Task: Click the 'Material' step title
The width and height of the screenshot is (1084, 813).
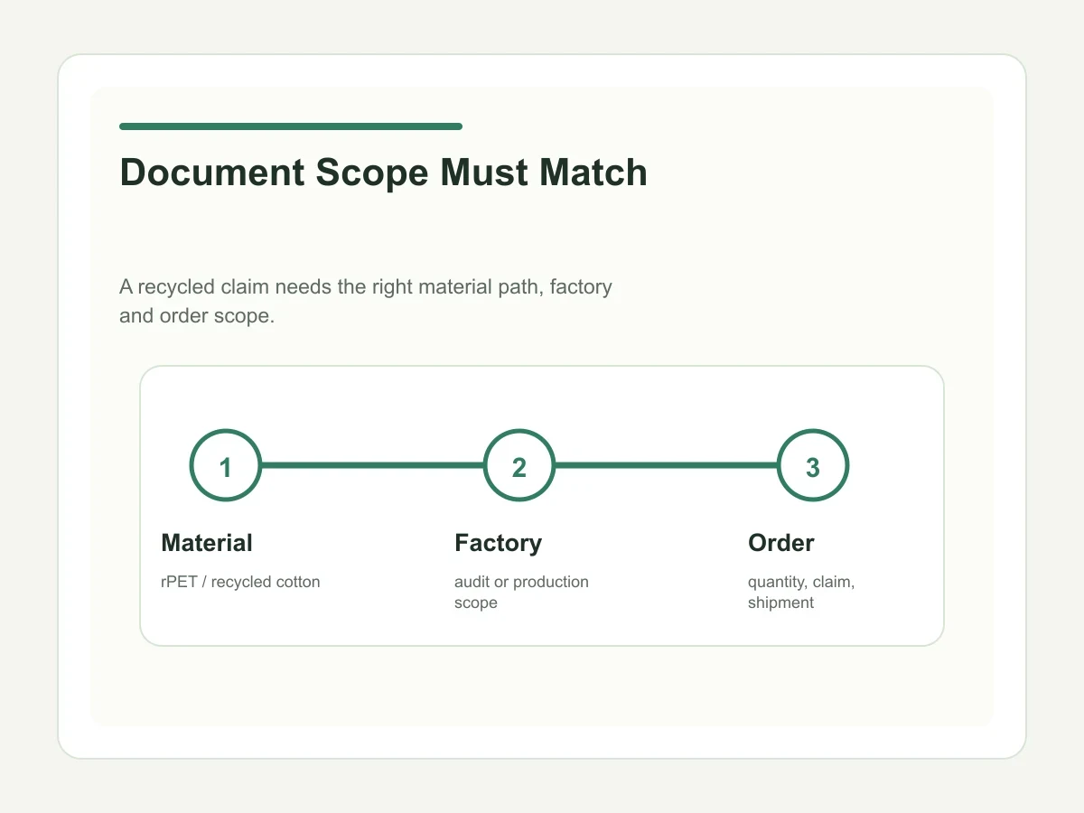Action: coord(207,543)
